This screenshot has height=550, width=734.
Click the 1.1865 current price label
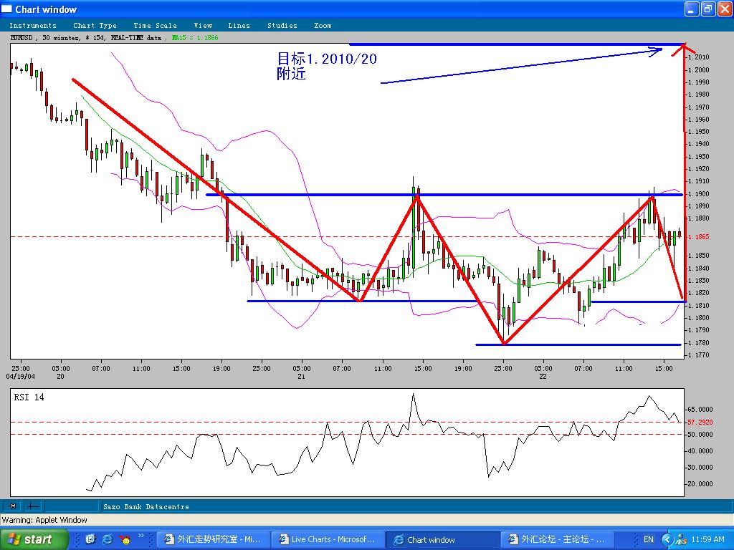click(698, 236)
